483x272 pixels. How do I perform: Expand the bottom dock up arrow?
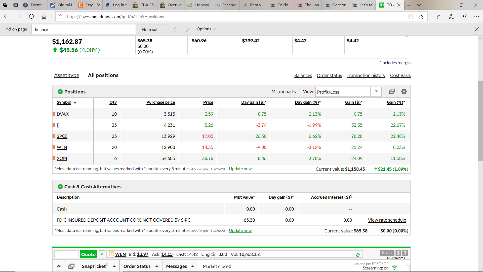click(59, 266)
